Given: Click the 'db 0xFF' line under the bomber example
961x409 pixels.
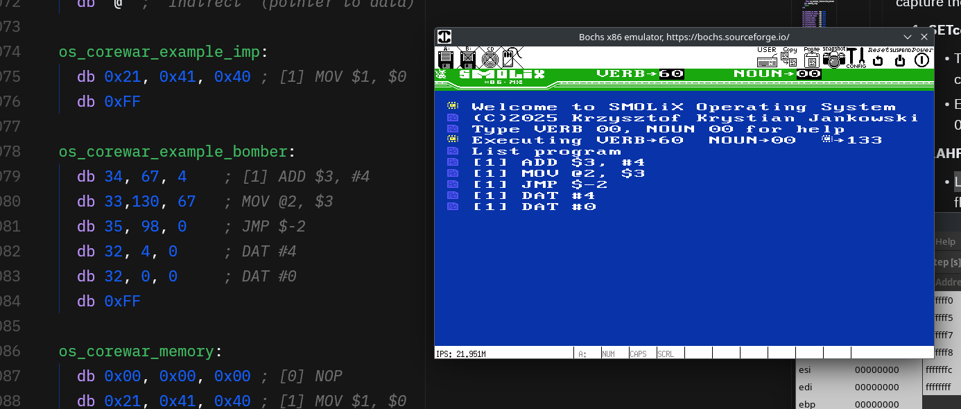Looking at the screenshot, I should click(109, 302).
